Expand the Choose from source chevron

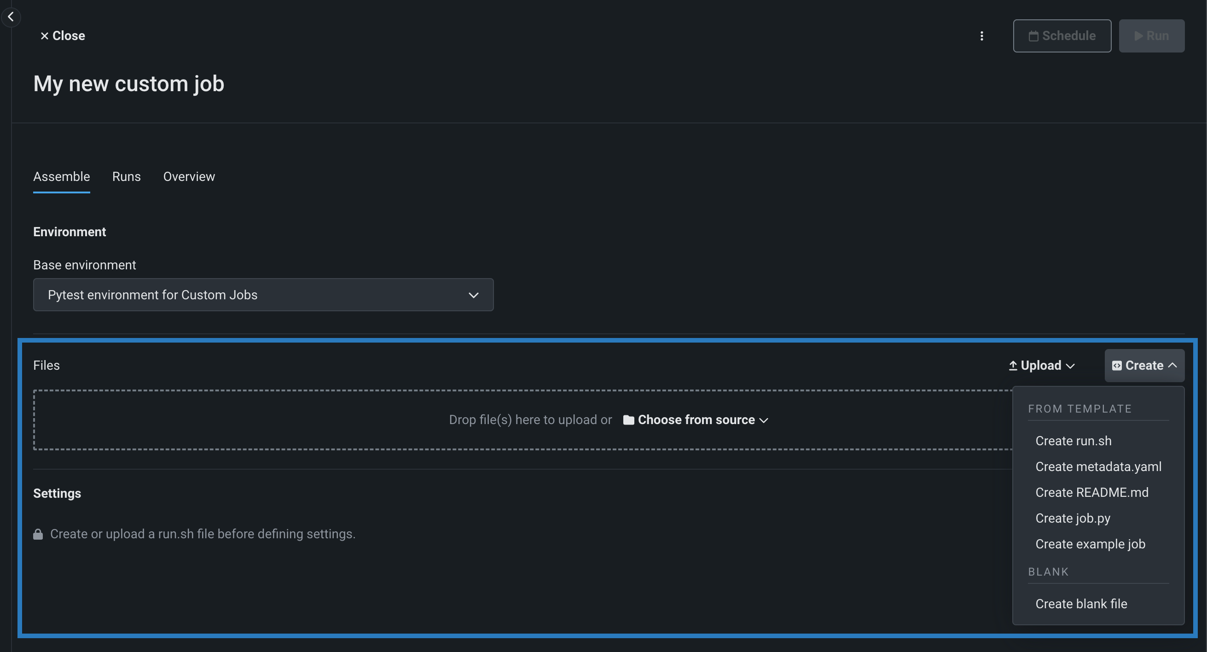pos(764,420)
